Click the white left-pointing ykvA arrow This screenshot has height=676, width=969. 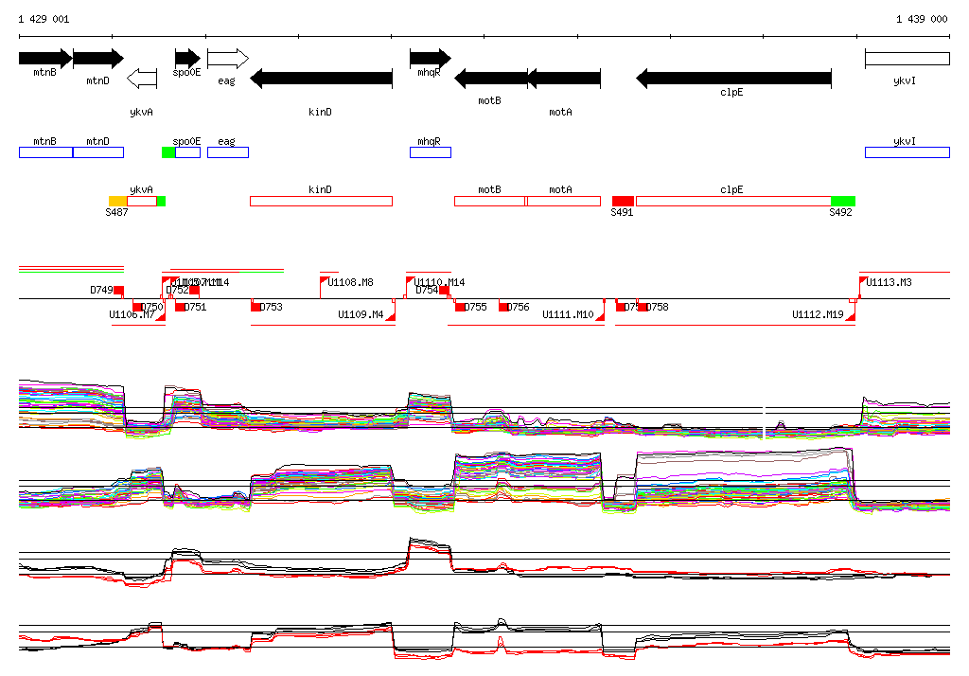142,79
